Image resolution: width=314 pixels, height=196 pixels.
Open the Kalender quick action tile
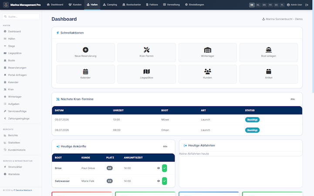click(85, 74)
